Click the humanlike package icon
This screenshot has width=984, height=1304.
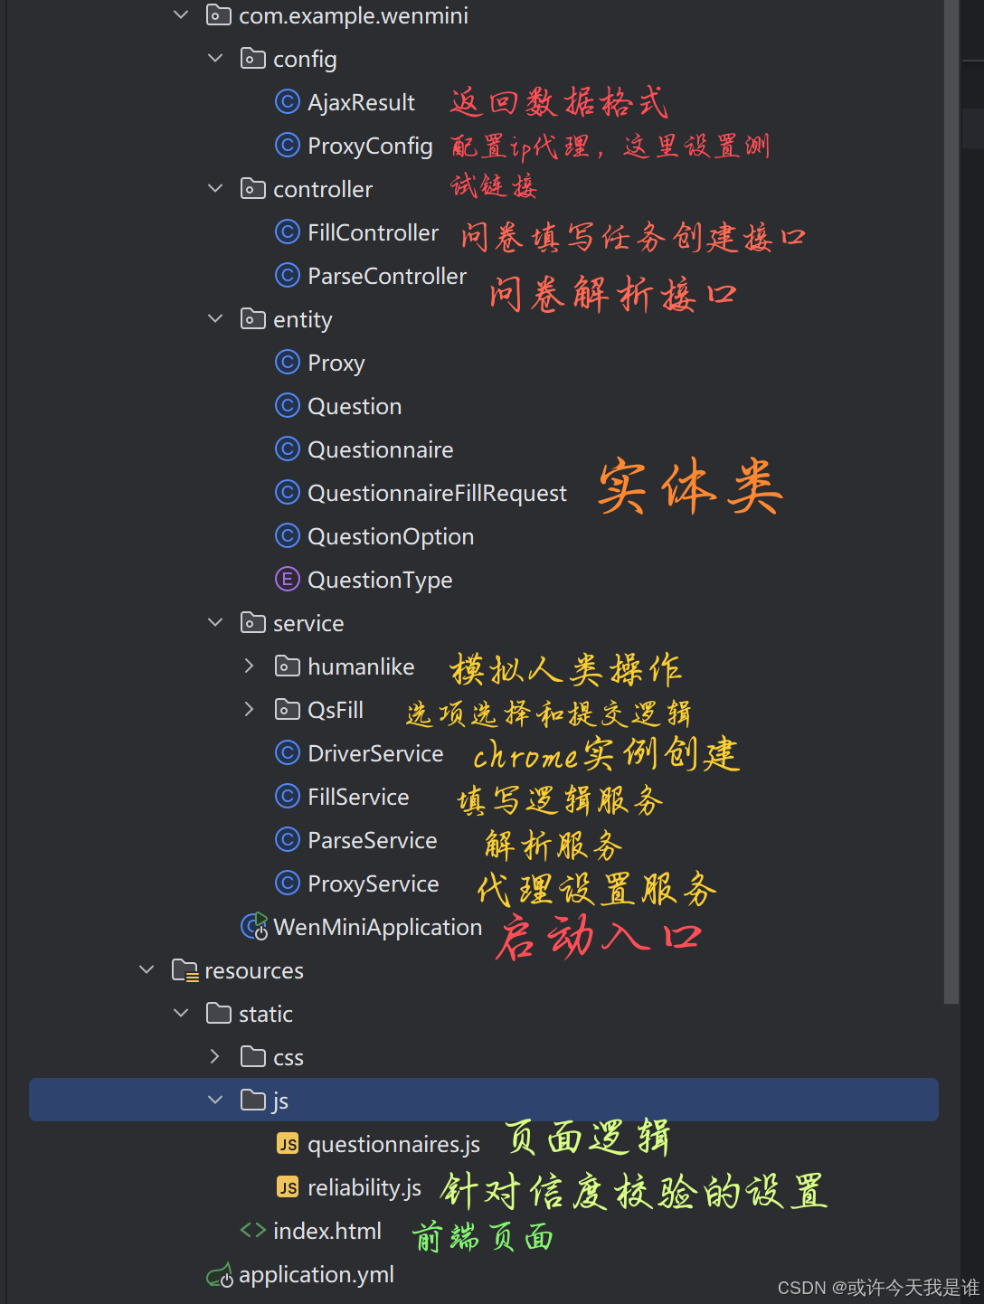pos(288,666)
